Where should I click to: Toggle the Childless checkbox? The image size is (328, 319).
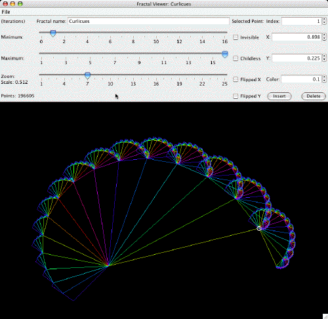point(236,58)
